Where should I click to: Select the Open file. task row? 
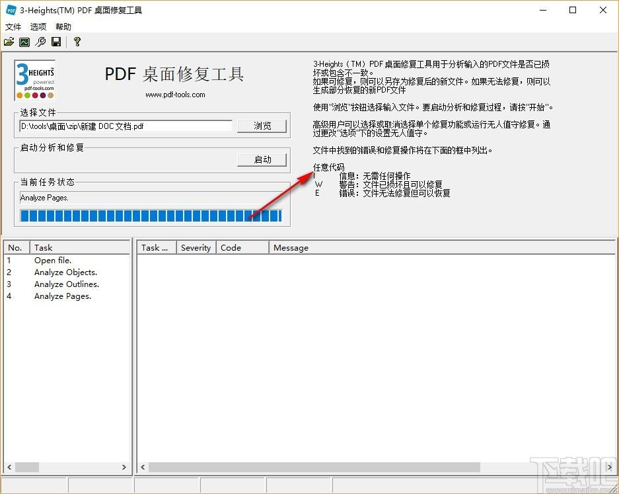pyautogui.click(x=67, y=261)
